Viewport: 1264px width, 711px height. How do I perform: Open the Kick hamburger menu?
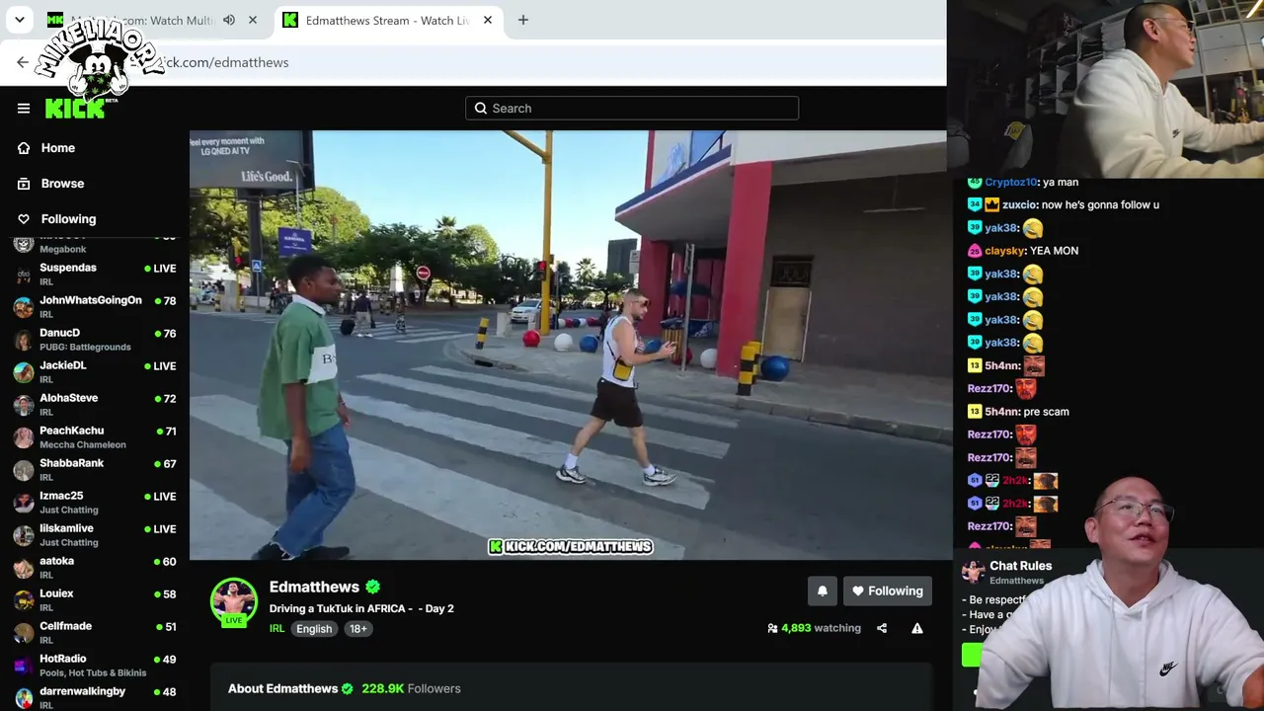[24, 109]
